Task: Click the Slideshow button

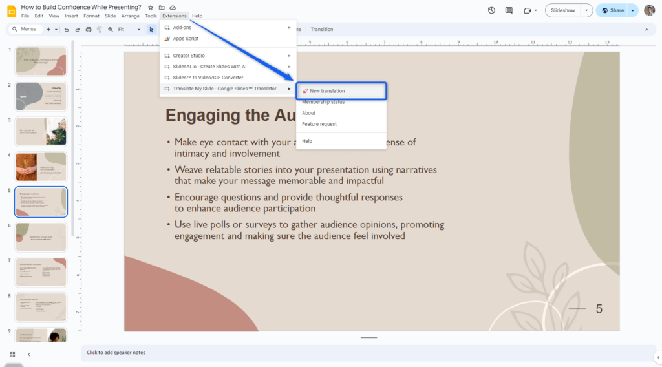Action: (562, 10)
